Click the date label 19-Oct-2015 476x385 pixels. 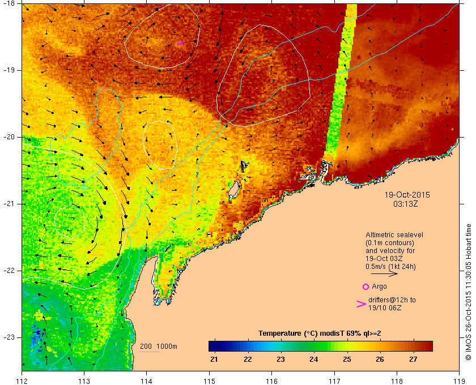(x=407, y=195)
